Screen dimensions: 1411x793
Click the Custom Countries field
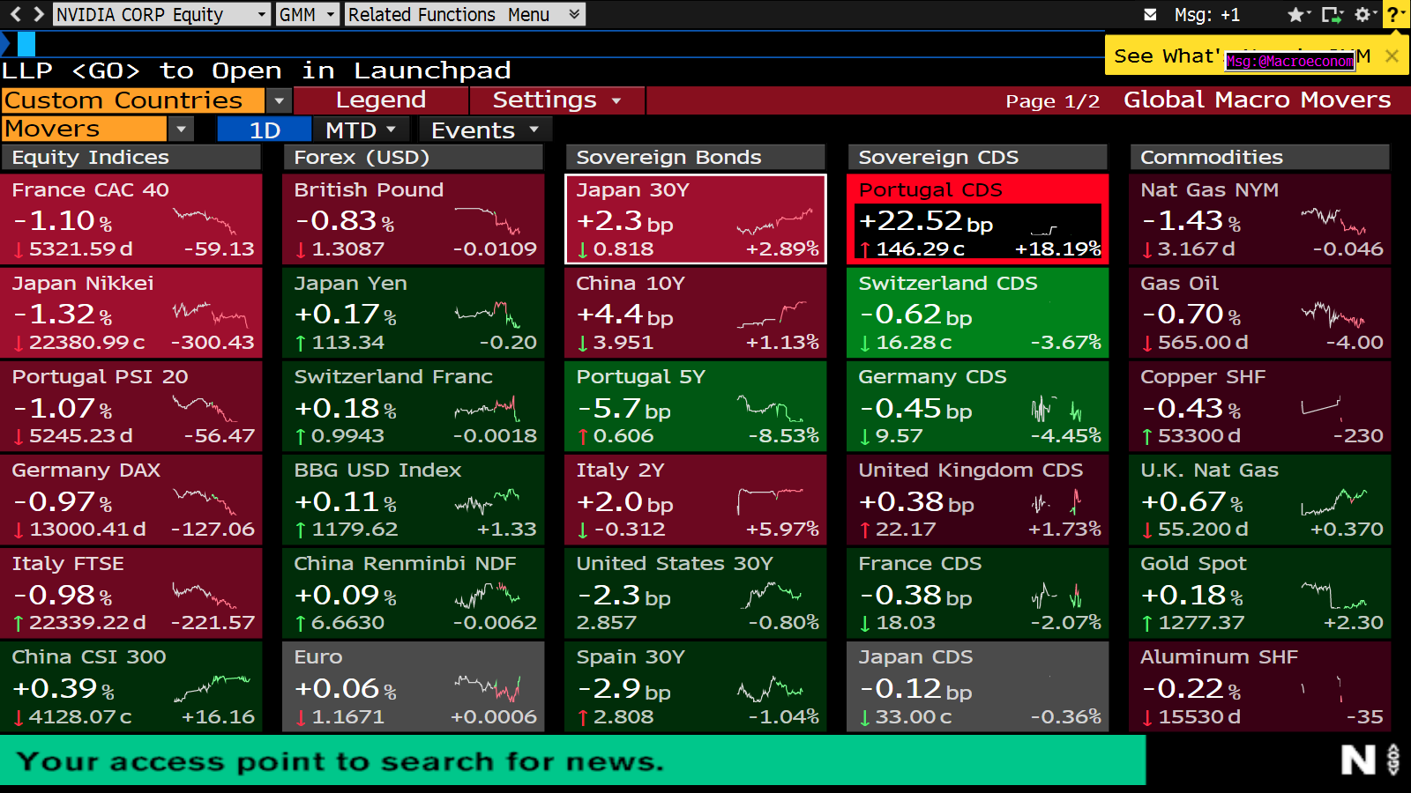(132, 100)
